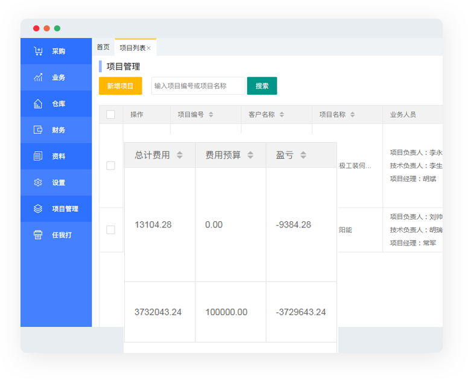Check the second project row checkbox
The image size is (468, 380).
coord(110,230)
